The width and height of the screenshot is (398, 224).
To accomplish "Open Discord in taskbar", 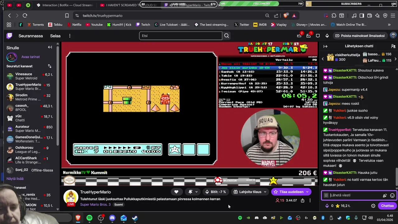I will coord(112,218).
